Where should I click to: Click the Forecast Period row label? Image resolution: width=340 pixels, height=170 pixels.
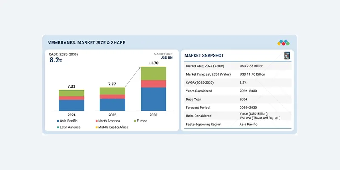pos(198,108)
